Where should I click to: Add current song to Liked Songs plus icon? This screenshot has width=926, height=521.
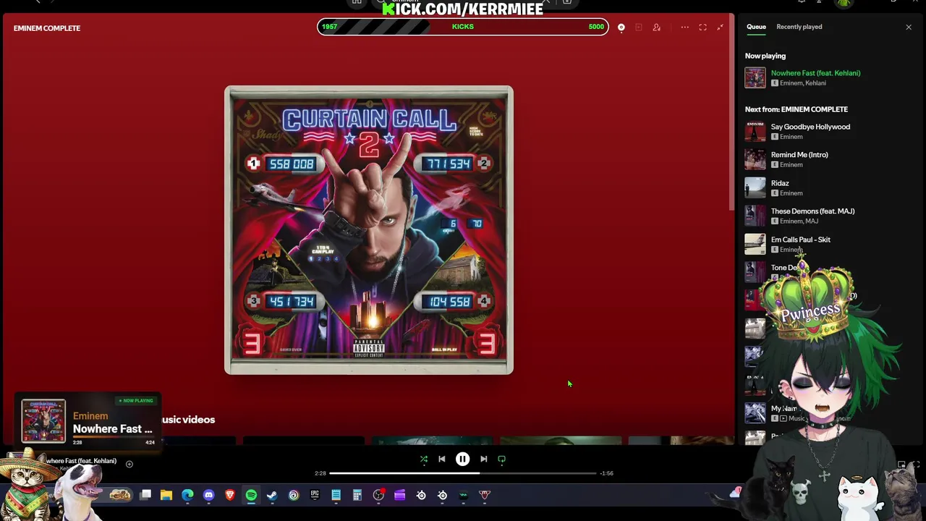click(x=129, y=464)
